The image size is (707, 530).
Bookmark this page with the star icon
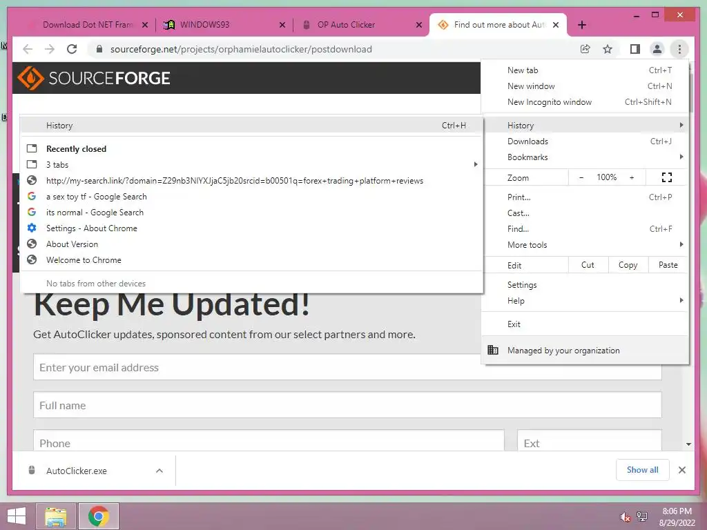tap(608, 49)
